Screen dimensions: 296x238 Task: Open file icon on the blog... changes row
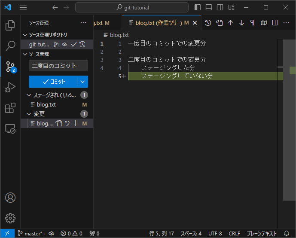click(x=59, y=123)
